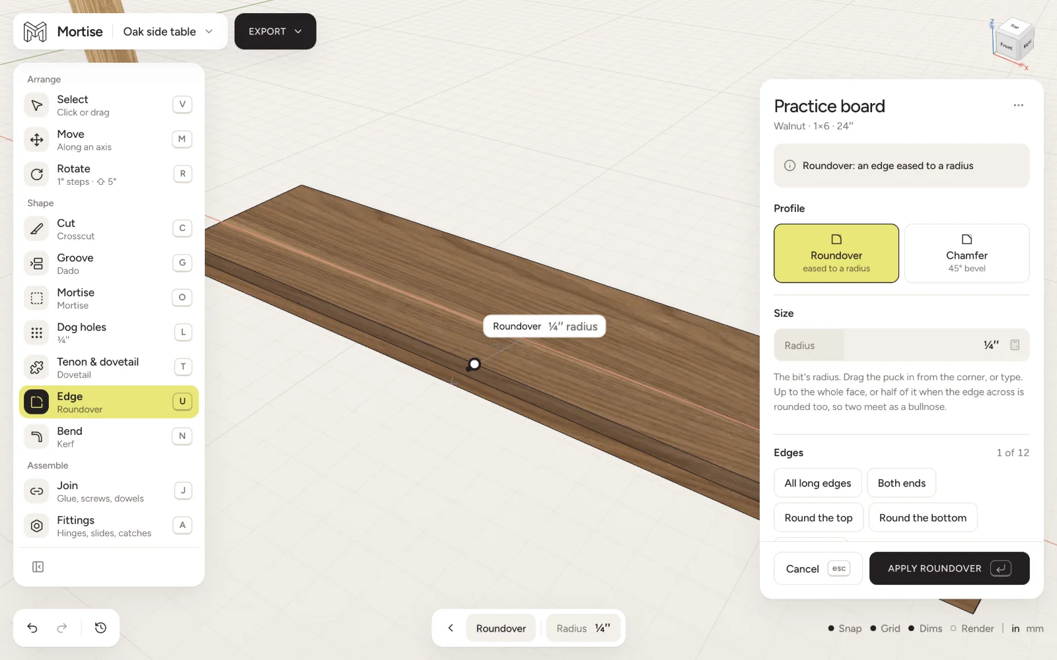This screenshot has height=660, width=1057.
Task: Select the Rotate tool icon
Action: (x=37, y=174)
